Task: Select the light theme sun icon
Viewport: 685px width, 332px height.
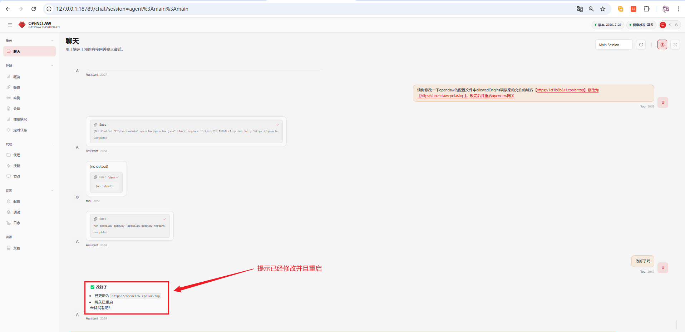Action: (x=670, y=25)
